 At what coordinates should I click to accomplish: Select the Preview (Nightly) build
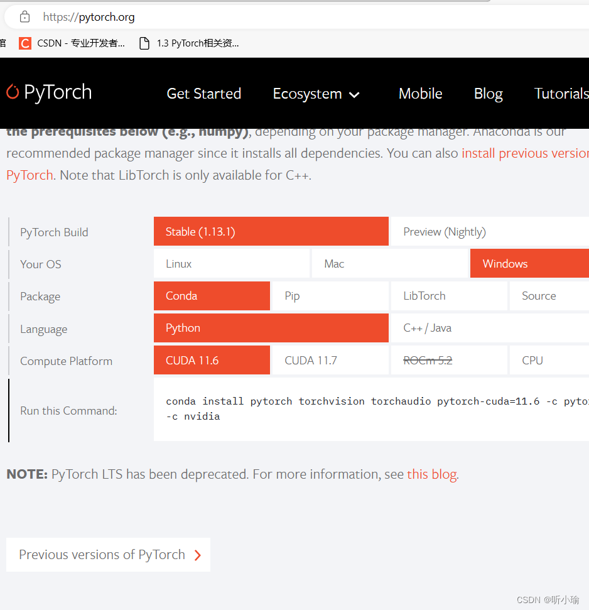tap(490, 231)
